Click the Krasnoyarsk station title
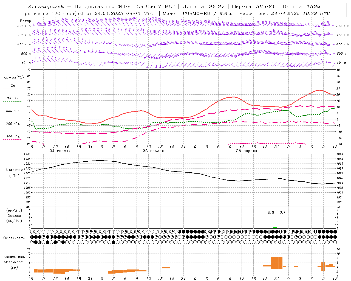 tap(46, 7)
